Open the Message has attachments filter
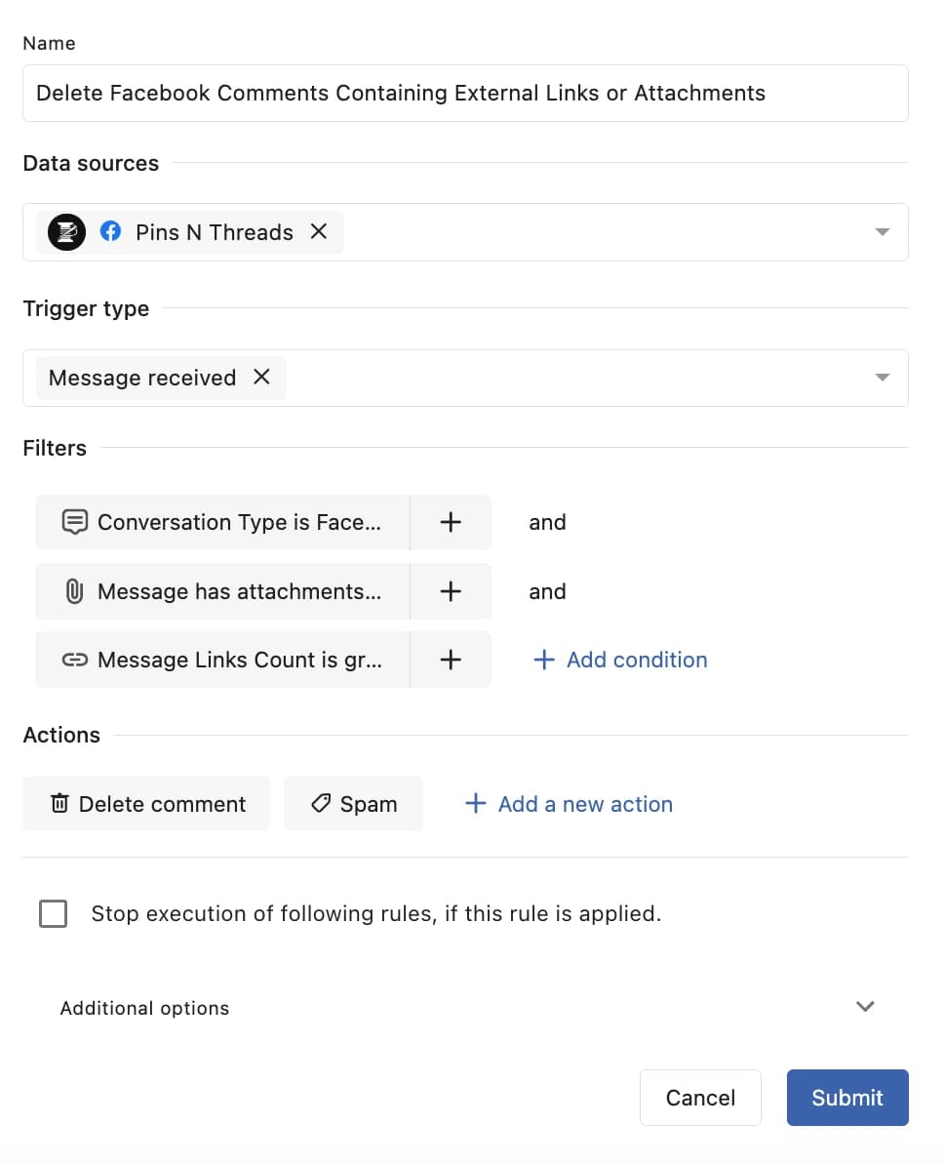This screenshot has width=944, height=1165. click(x=223, y=591)
